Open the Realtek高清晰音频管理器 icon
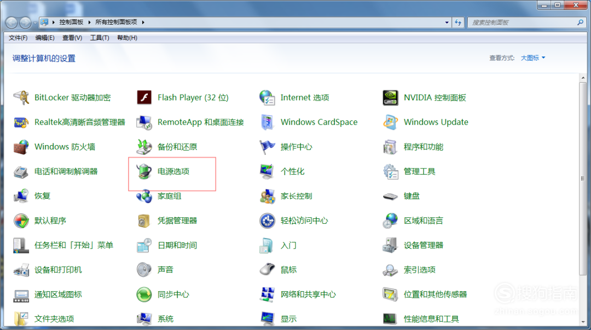This screenshot has width=591, height=330. 21,122
